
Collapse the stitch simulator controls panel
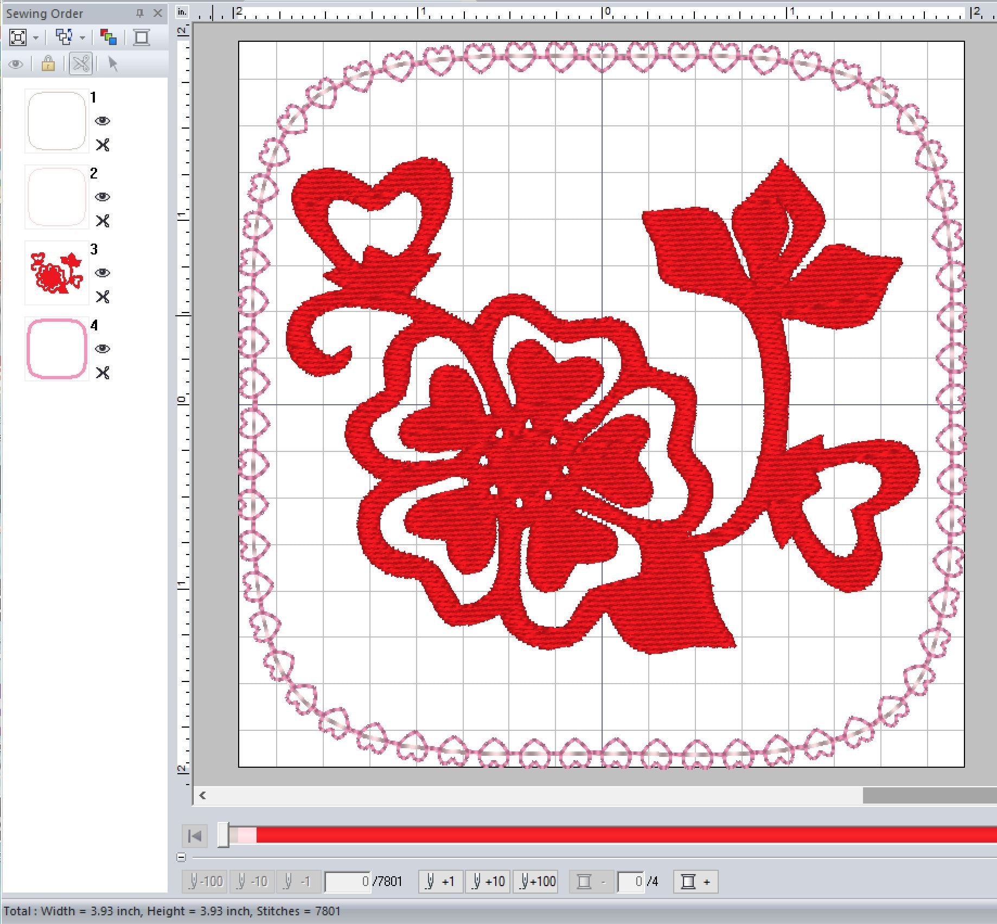(x=181, y=857)
